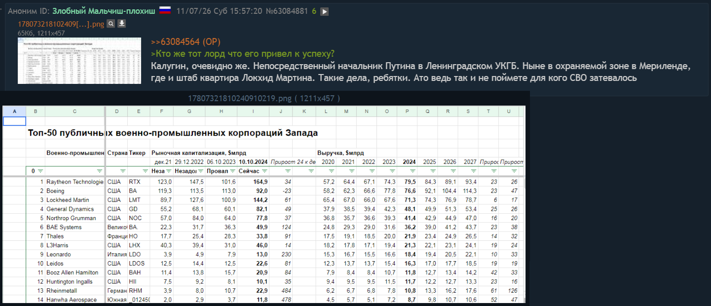Click the Northrop Grumman cell

pos(75,218)
